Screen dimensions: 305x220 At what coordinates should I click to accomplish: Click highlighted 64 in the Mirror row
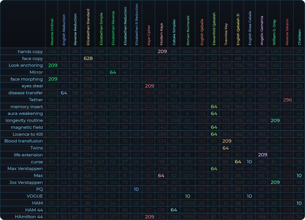click(113, 72)
